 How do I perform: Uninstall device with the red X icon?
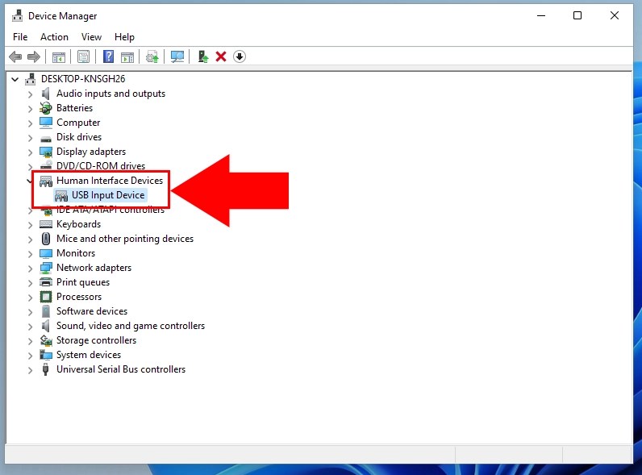221,56
